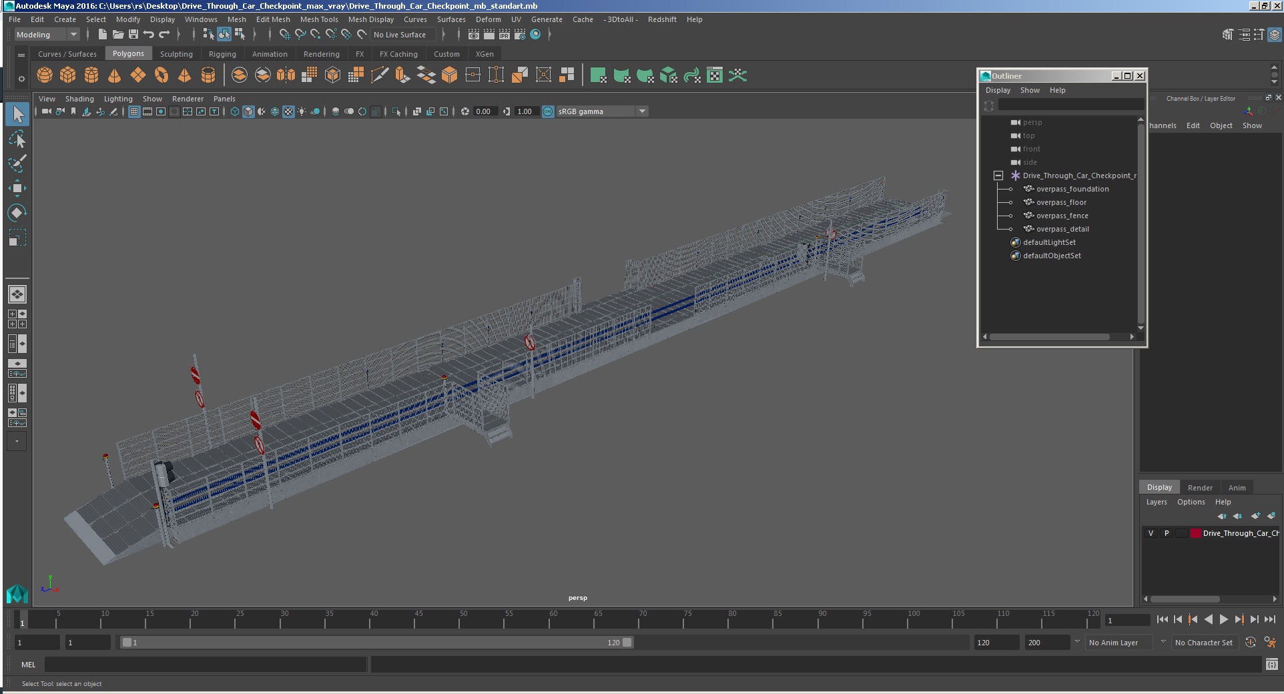
Task: Click the timeline at frame 60
Action: click(549, 620)
